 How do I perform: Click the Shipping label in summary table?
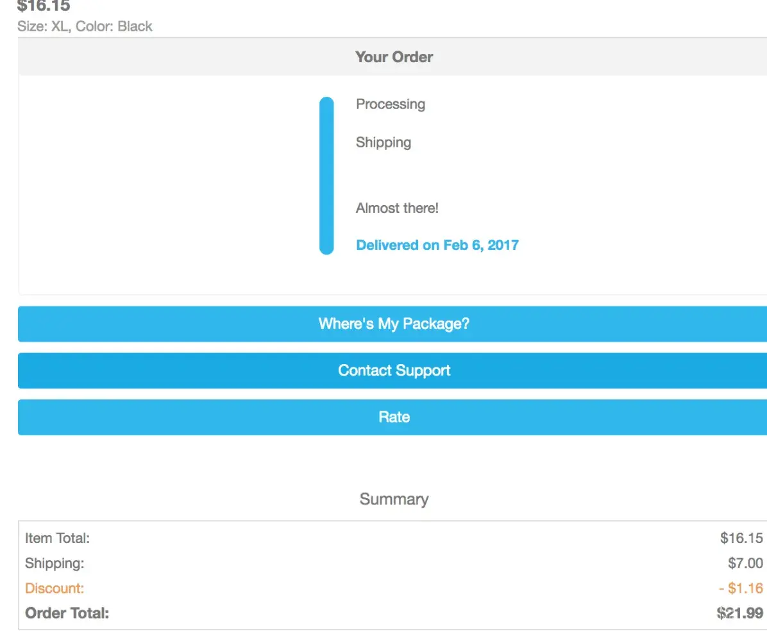[55, 563]
